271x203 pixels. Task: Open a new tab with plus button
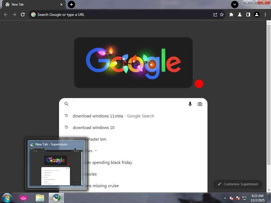71,4
